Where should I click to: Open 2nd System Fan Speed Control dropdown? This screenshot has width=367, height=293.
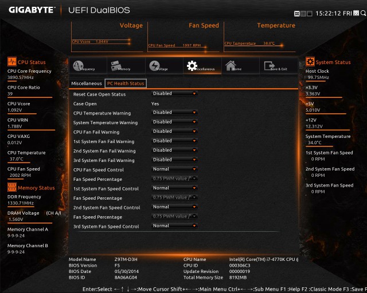(174, 207)
